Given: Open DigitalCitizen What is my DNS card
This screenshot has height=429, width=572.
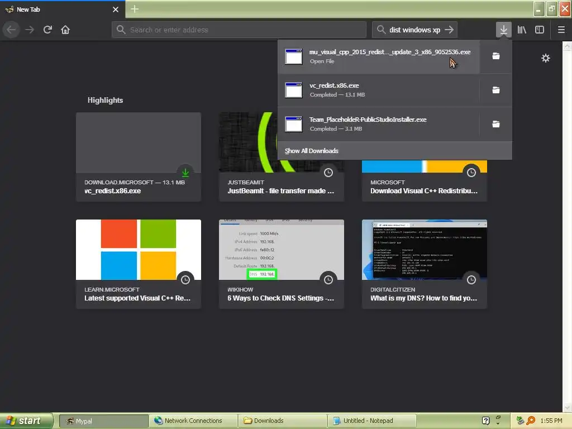Looking at the screenshot, I should point(425,264).
